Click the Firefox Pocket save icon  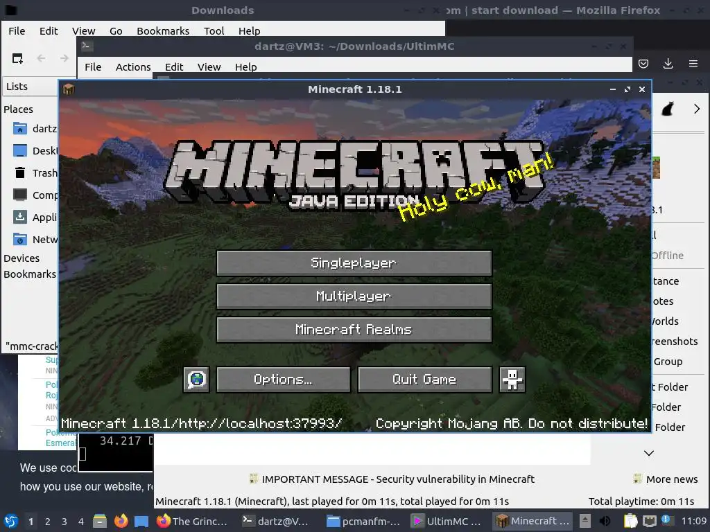[x=643, y=64]
